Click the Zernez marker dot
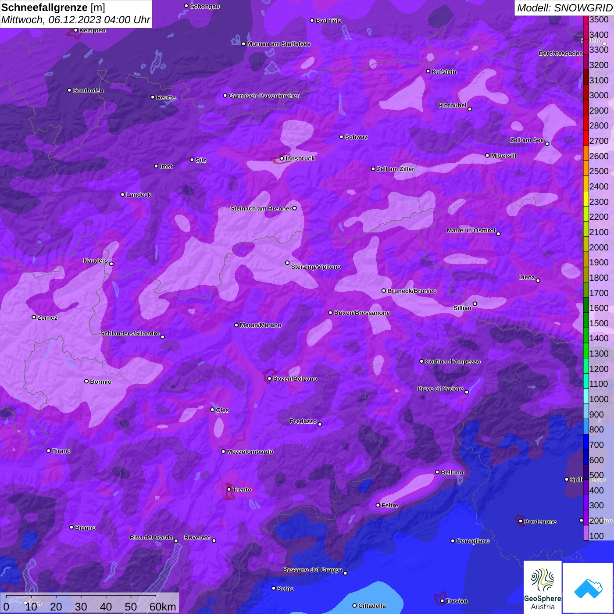The width and height of the screenshot is (614, 614). click(x=34, y=317)
